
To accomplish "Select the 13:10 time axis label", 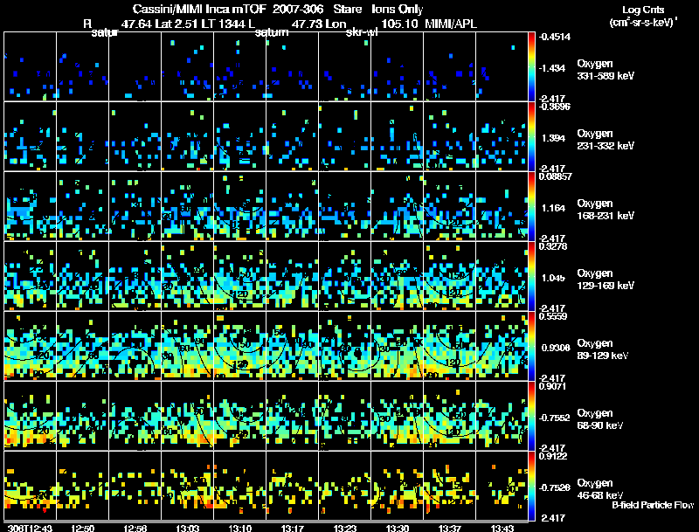I will [239, 528].
